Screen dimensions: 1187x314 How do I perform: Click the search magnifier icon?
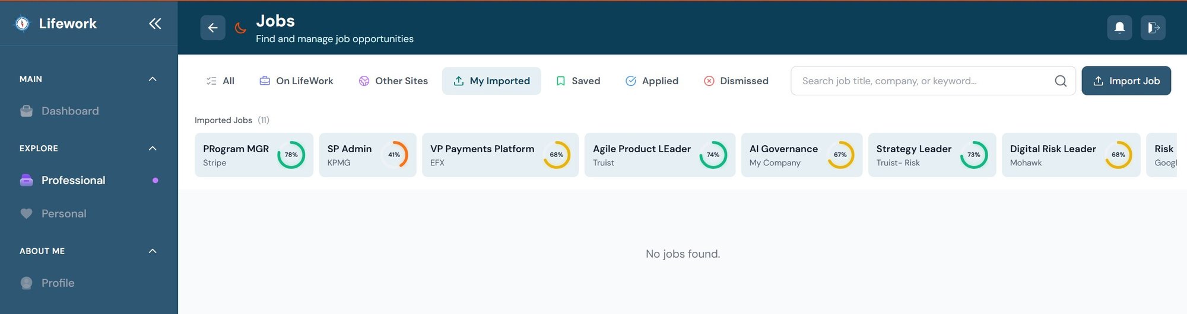[x=1061, y=81]
